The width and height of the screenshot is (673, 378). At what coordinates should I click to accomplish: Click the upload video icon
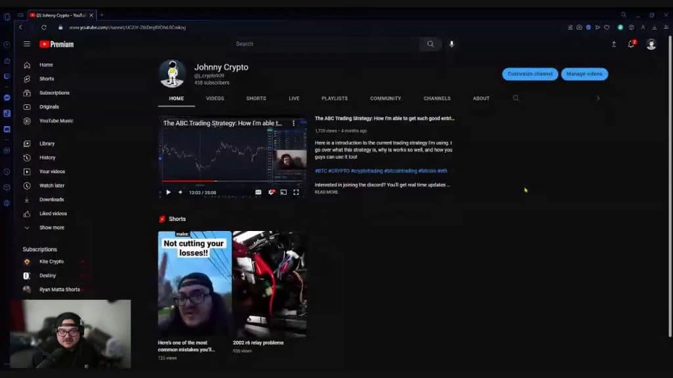[x=614, y=44]
